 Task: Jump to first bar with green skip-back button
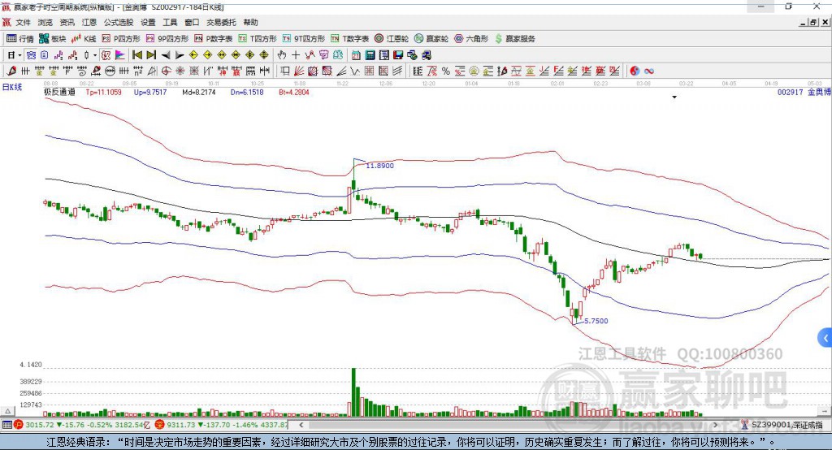(x=136, y=55)
